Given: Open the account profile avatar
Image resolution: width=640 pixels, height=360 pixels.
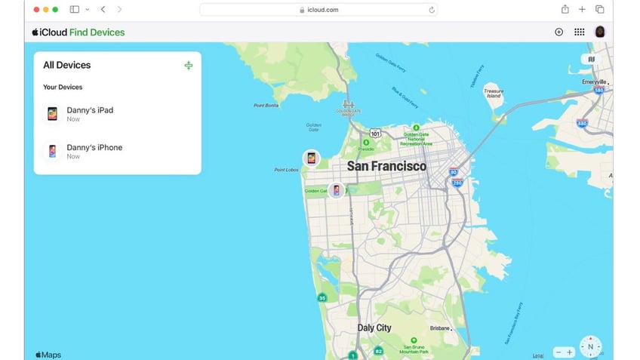Looking at the screenshot, I should click(x=599, y=32).
